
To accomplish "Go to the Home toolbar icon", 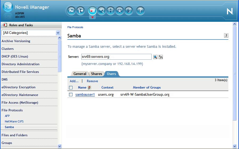I will pos(71,11).
